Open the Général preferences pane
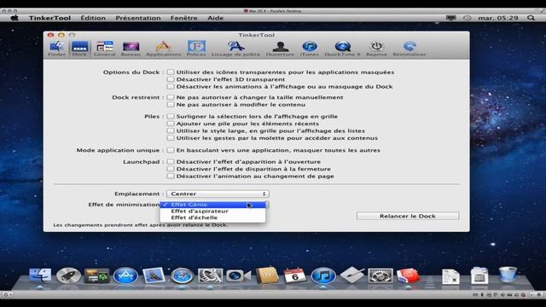 pyautogui.click(x=104, y=49)
